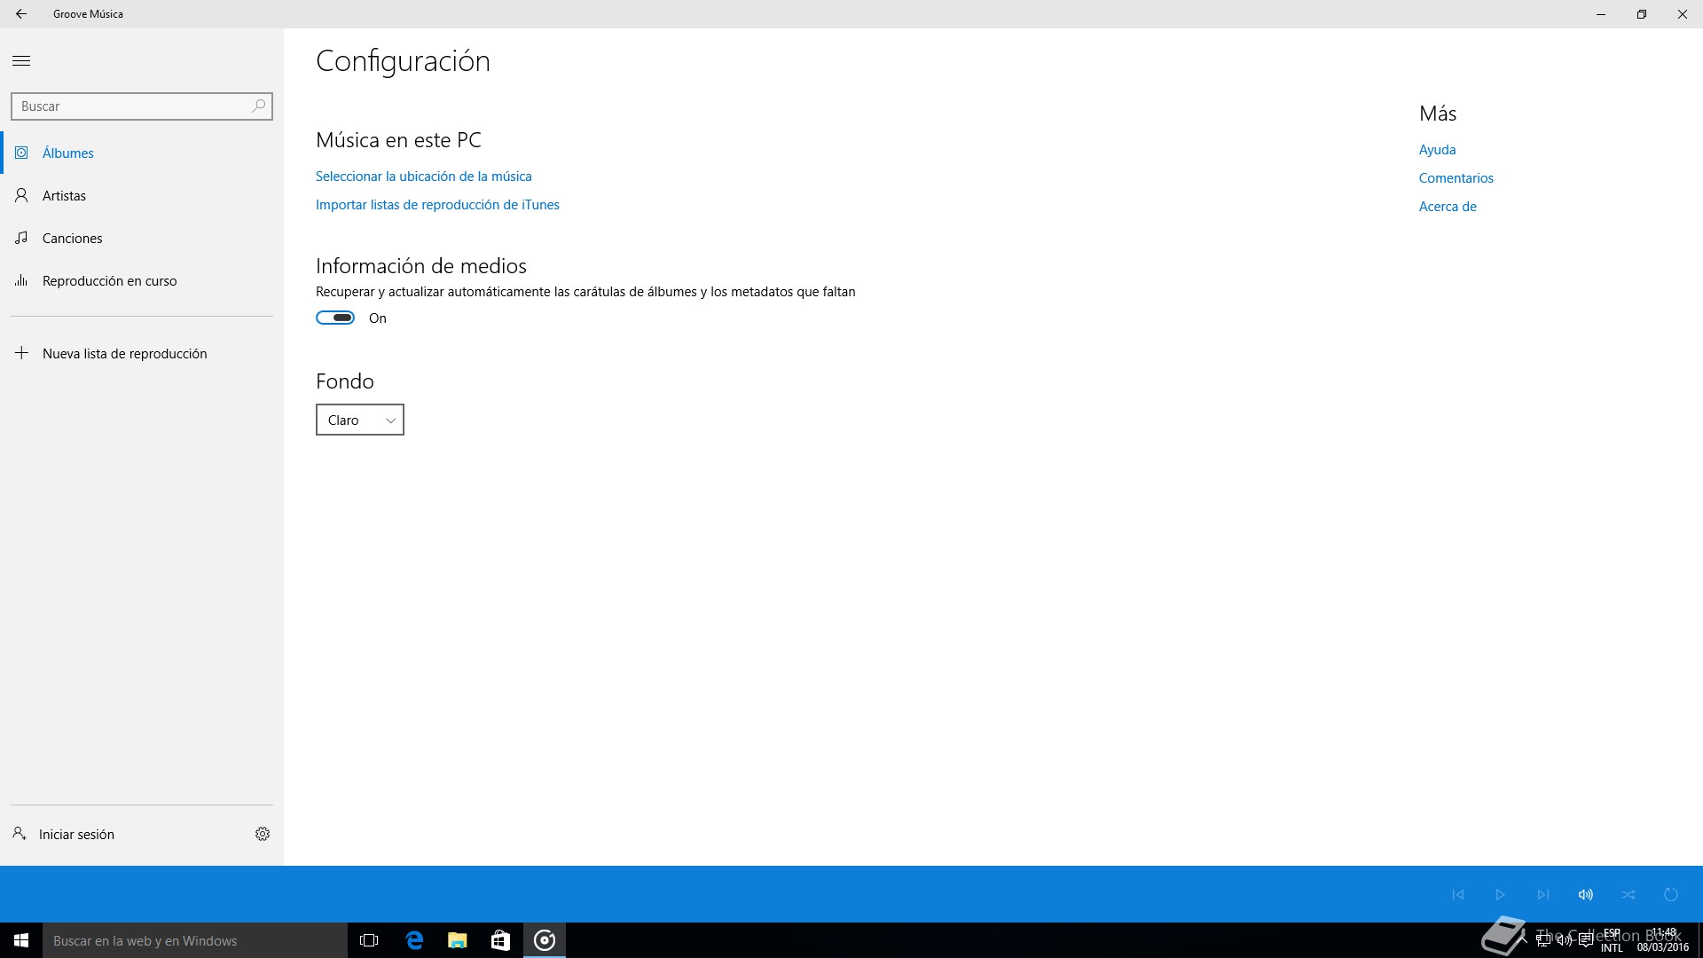1703x958 pixels.
Task: Click next track button
Action: coord(1543,895)
